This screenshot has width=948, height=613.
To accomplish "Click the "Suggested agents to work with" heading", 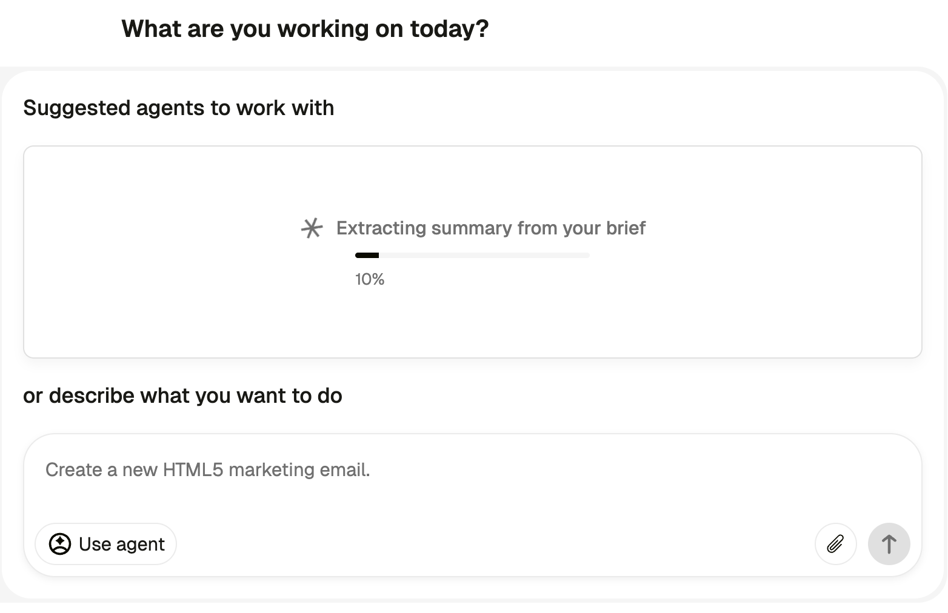I will click(x=178, y=108).
